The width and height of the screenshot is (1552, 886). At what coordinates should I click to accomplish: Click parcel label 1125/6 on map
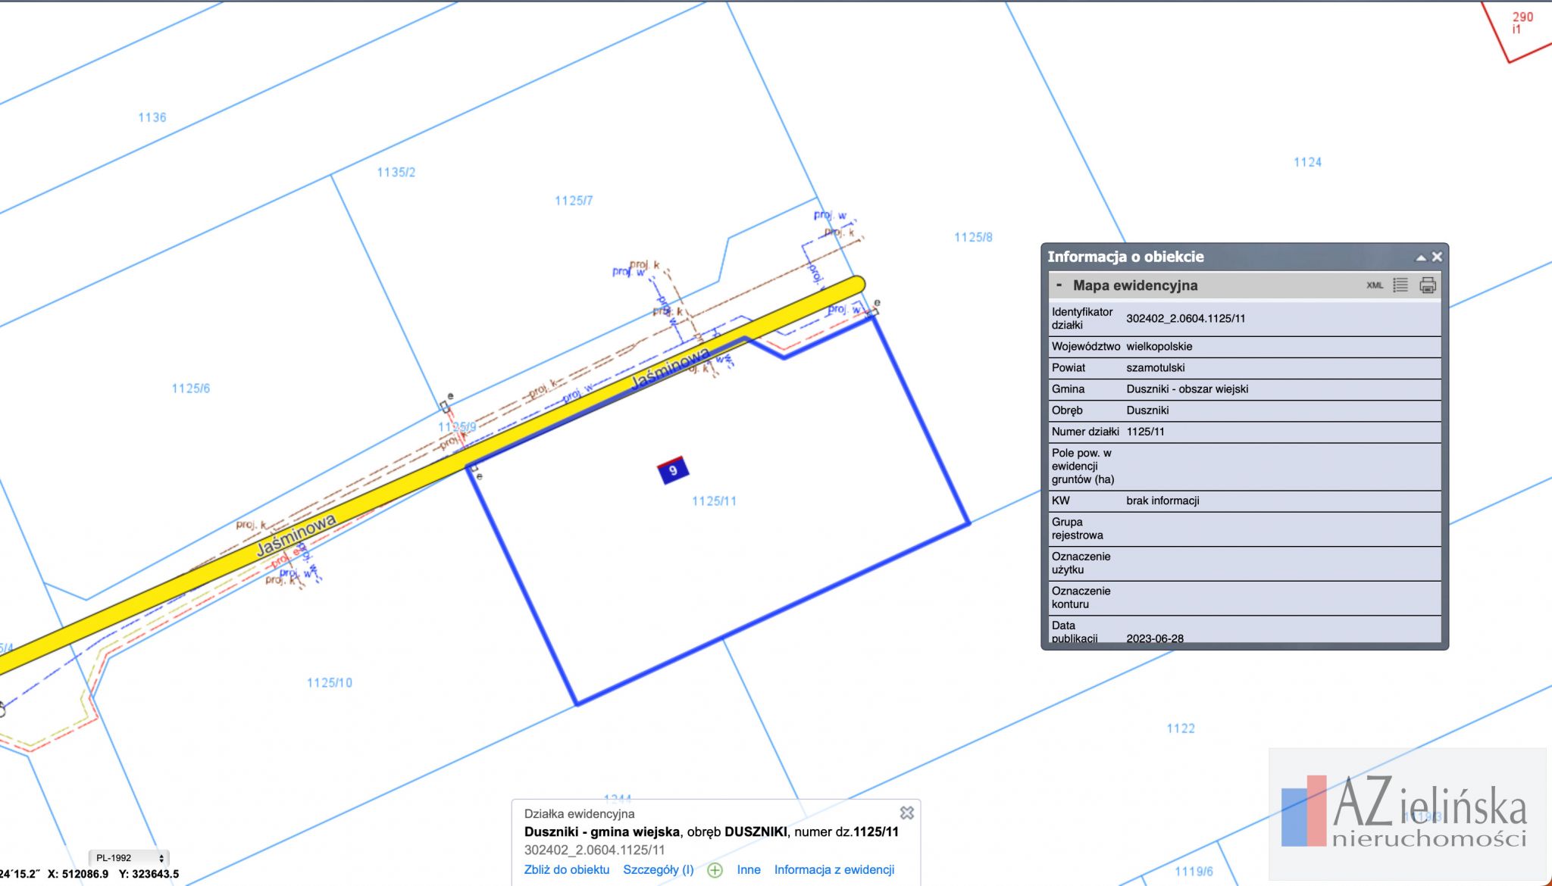point(190,388)
